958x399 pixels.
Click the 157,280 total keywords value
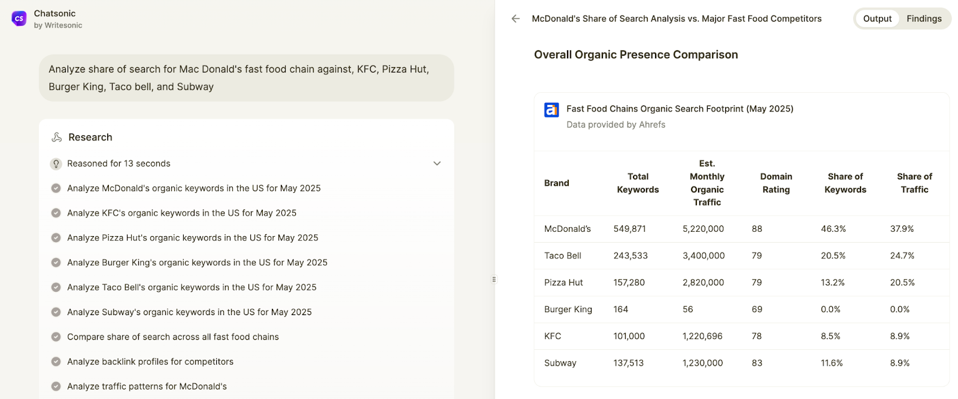629,282
